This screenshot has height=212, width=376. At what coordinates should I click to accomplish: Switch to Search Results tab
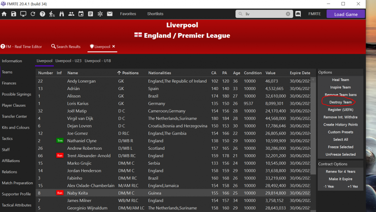pyautogui.click(x=66, y=47)
